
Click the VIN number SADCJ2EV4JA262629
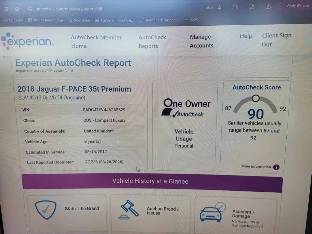pos(104,110)
